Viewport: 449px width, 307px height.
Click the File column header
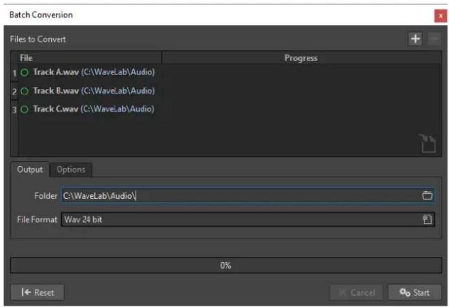tap(90, 58)
